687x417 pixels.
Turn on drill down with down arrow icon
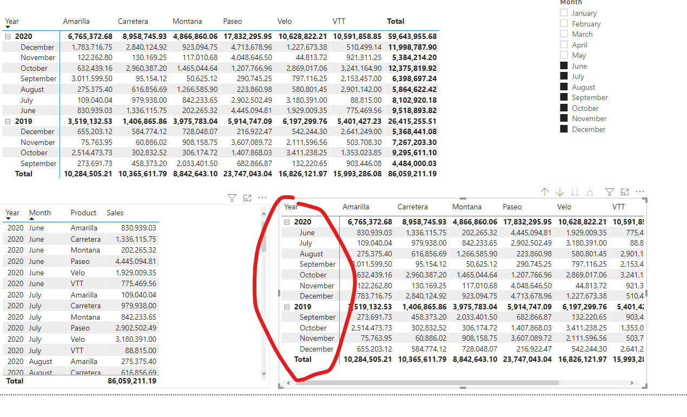[560, 192]
